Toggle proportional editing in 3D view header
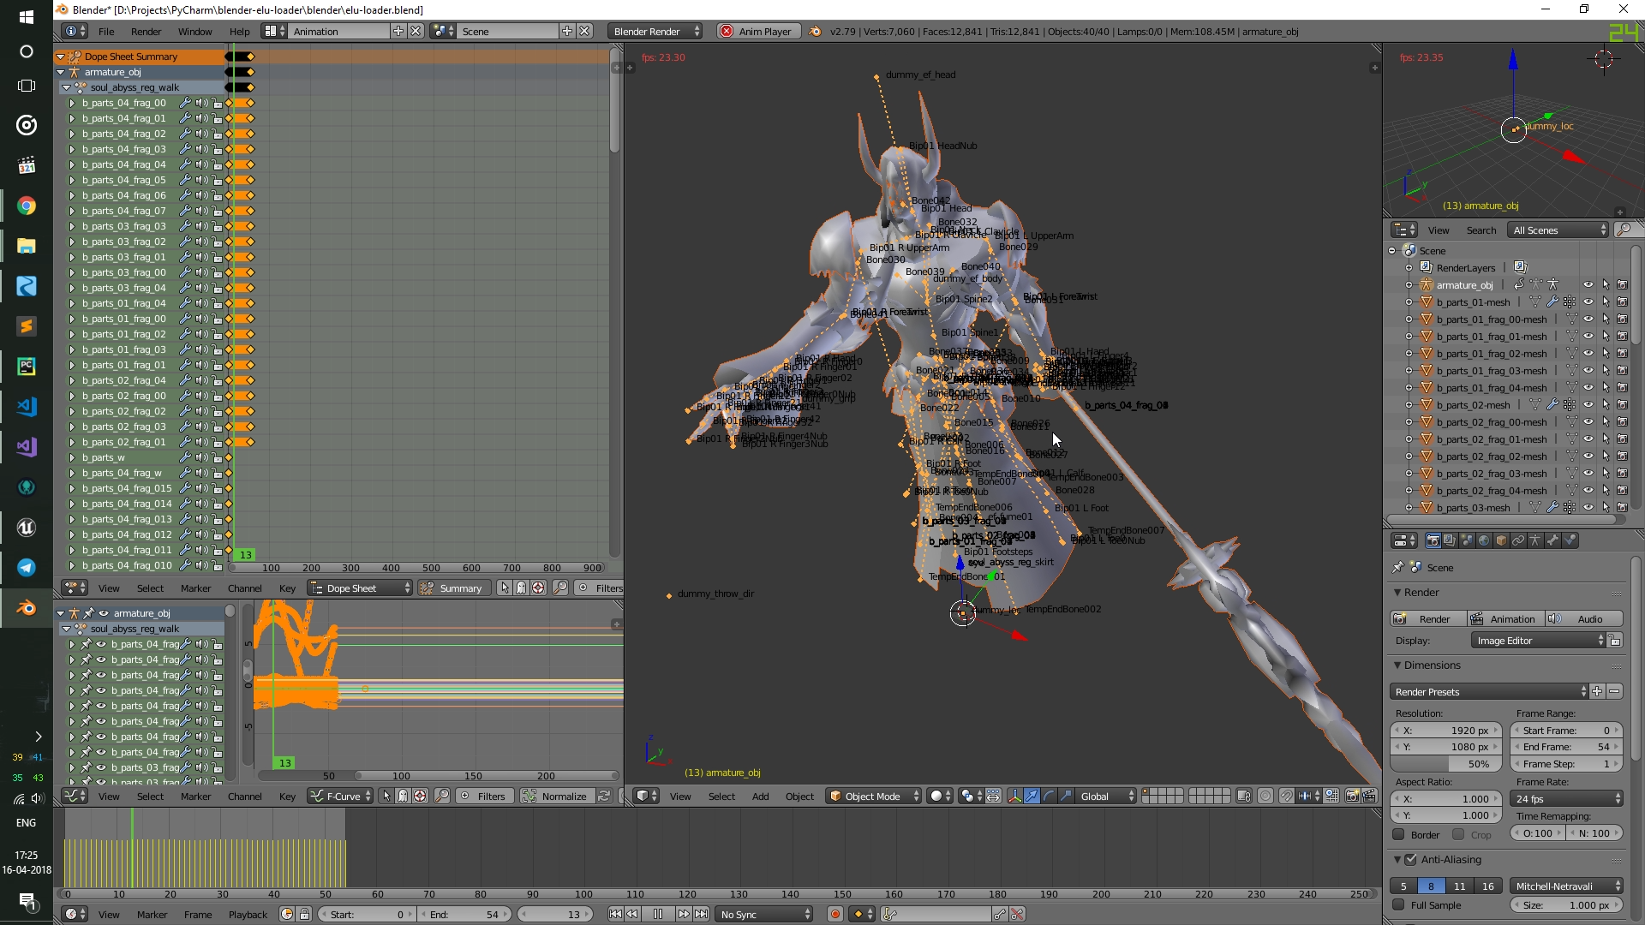The width and height of the screenshot is (1645, 925). pyautogui.click(x=1265, y=796)
